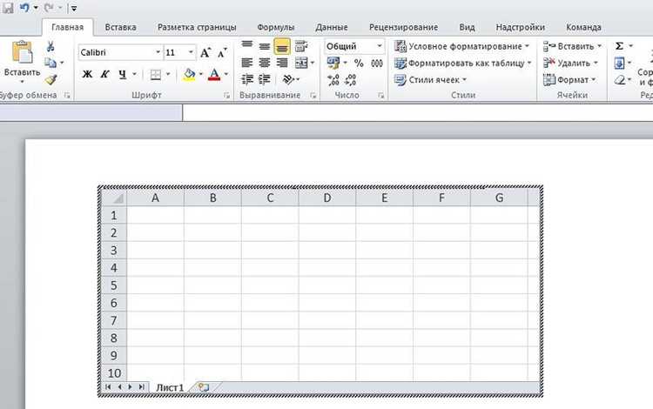This screenshot has width=653, height=409.
Task: Open the Стили ячеек gallery
Action: point(431,79)
